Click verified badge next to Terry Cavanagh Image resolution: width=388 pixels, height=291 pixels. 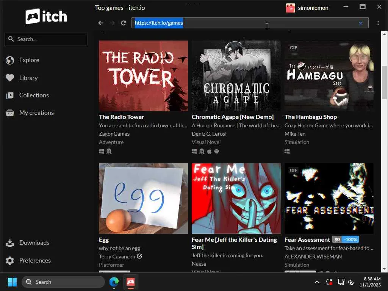pos(139,257)
